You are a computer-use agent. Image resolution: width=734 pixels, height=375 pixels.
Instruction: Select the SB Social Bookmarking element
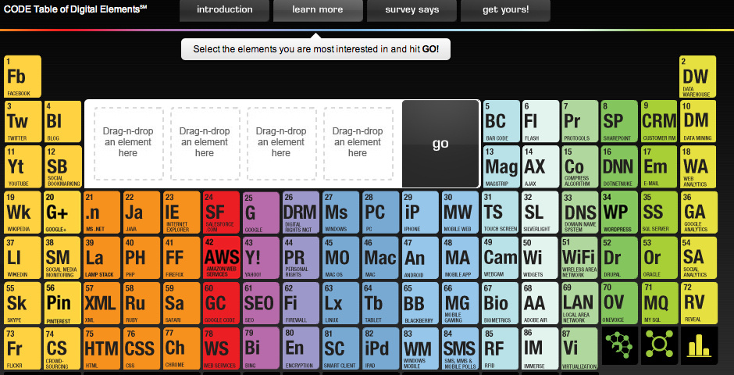[x=62, y=166]
